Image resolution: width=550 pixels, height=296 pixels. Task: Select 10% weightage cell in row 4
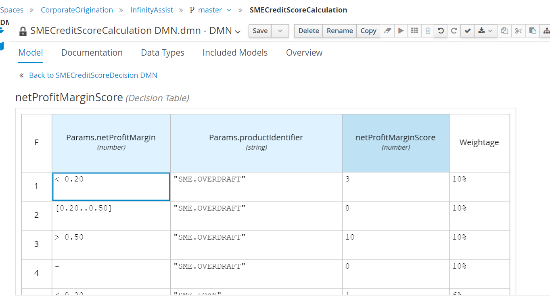[x=479, y=273]
